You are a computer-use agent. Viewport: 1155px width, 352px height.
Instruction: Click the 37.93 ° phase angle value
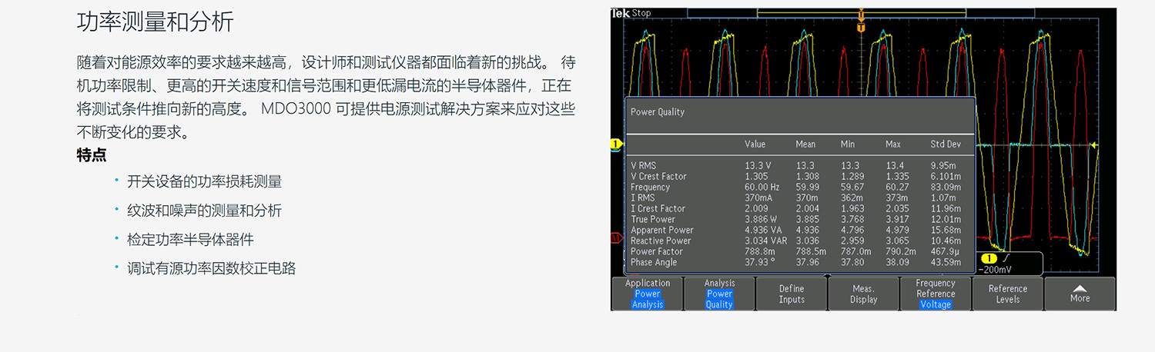point(759,263)
